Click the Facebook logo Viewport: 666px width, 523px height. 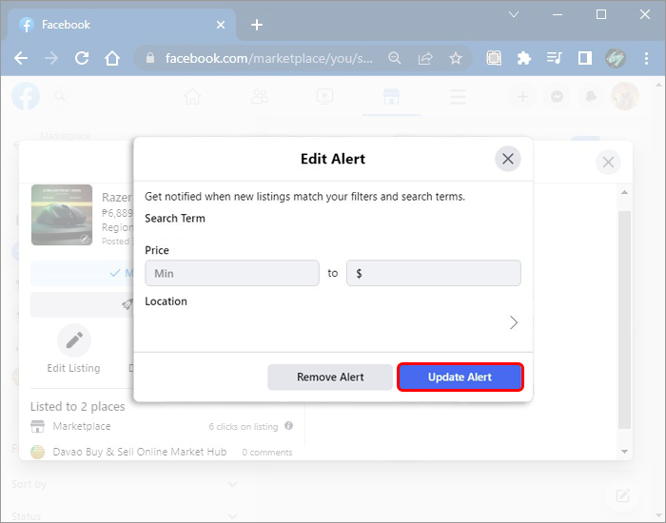click(26, 96)
